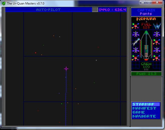Image resolution: width=165 pixels, height=130 pixels.
Task: Click the flagship in the status panel
Action: [x=146, y=45]
